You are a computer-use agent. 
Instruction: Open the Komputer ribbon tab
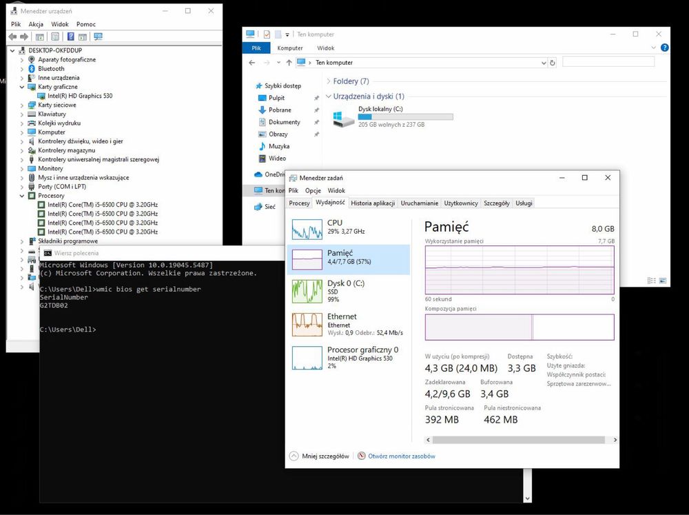click(x=290, y=48)
